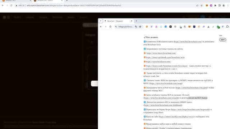This screenshot has height=129, width=230.
Task: Open the orange letter A extension
Action: (x=199, y=27)
